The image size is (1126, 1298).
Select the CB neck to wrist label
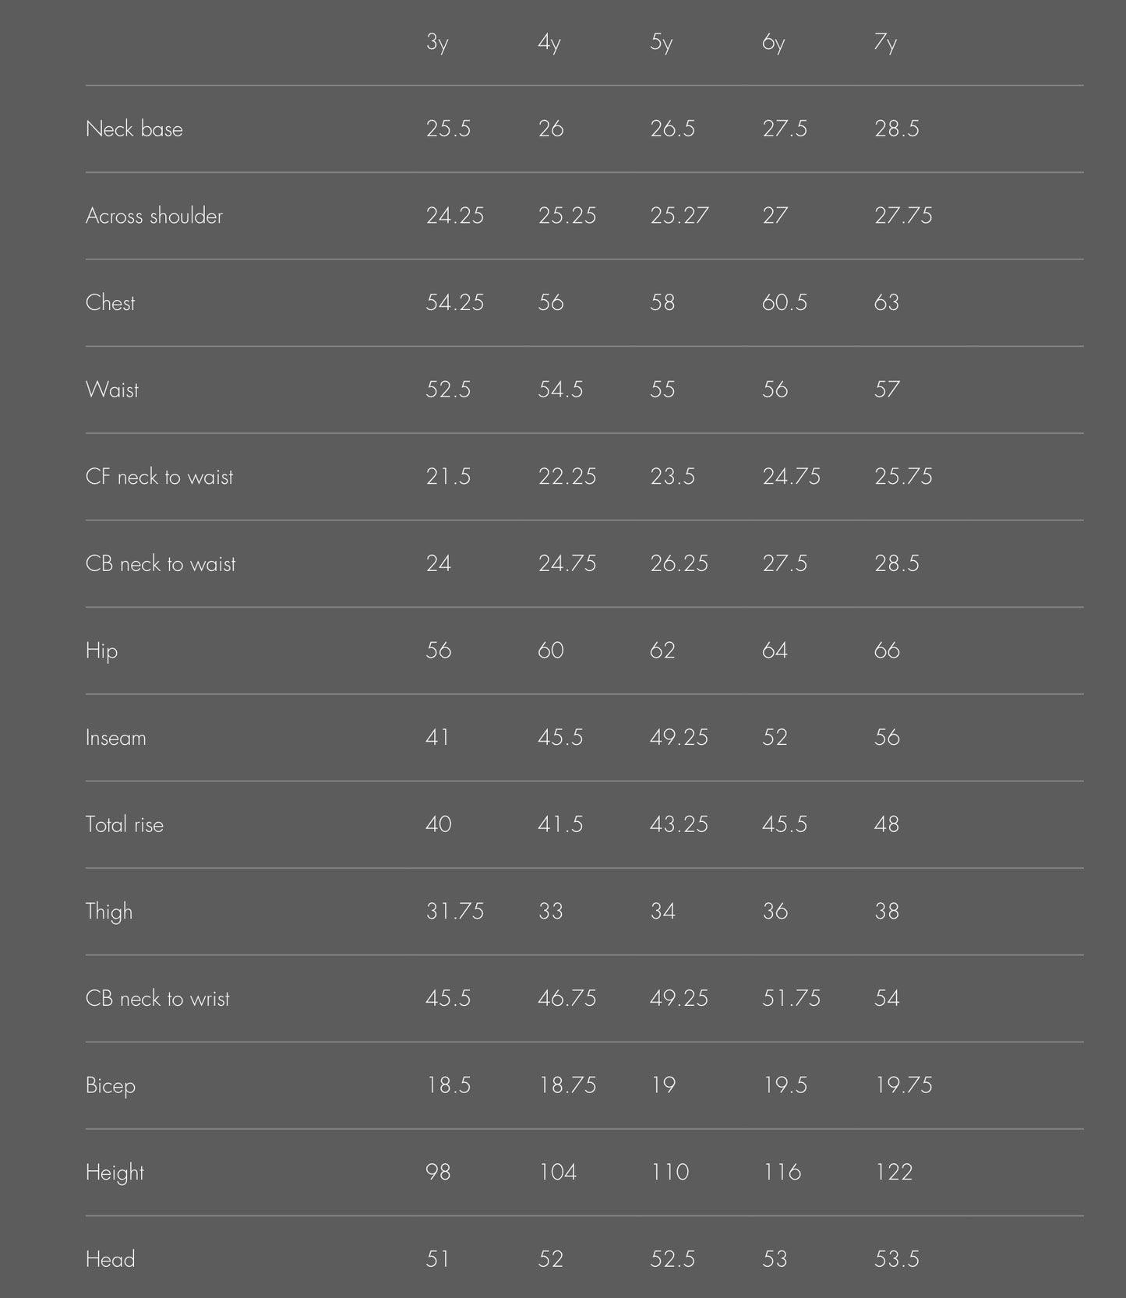(157, 999)
